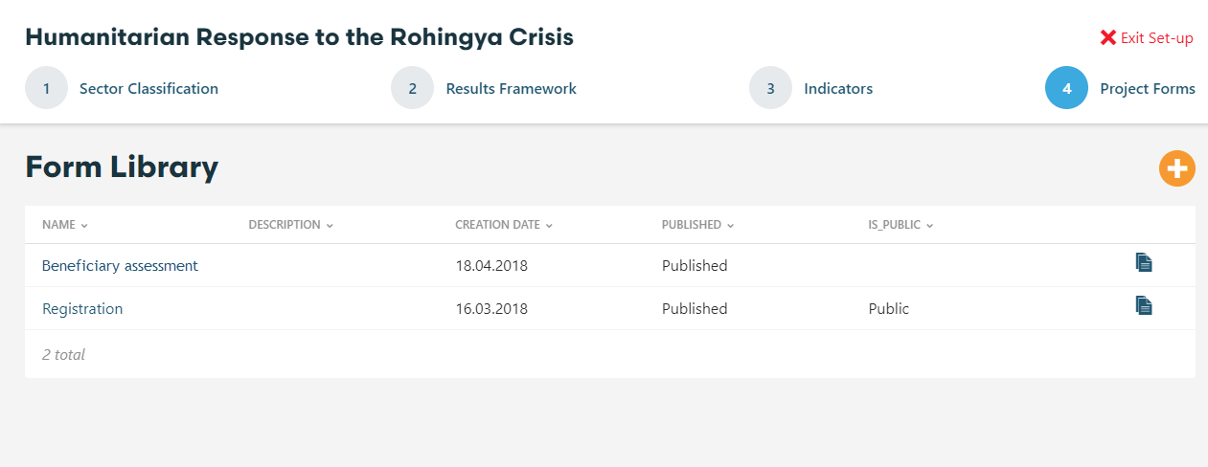Switch to the Indicators step
Screen dimensions: 1208x467
tap(838, 89)
